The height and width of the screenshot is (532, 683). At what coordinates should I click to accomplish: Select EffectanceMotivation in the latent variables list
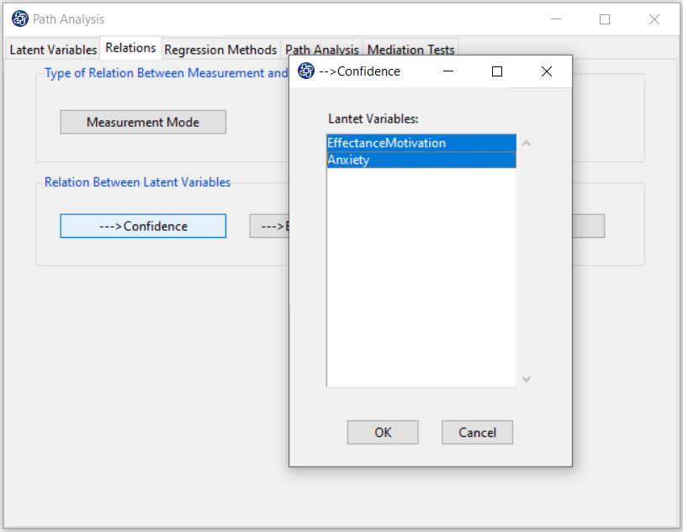pos(387,143)
